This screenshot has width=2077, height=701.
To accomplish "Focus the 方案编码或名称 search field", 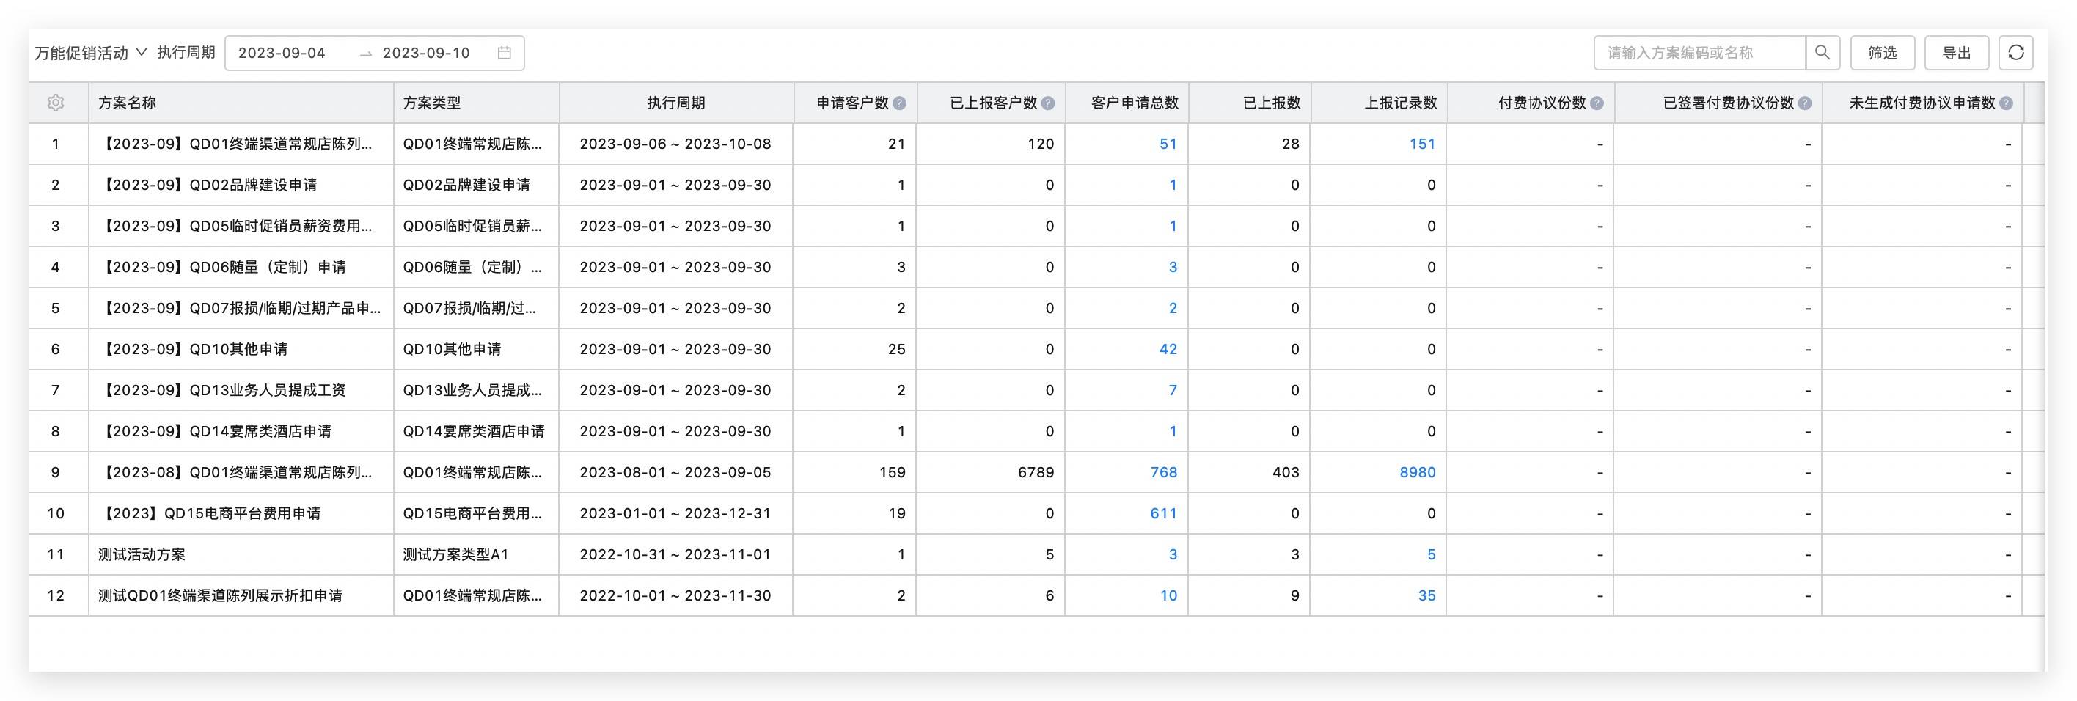I will click(x=1699, y=52).
